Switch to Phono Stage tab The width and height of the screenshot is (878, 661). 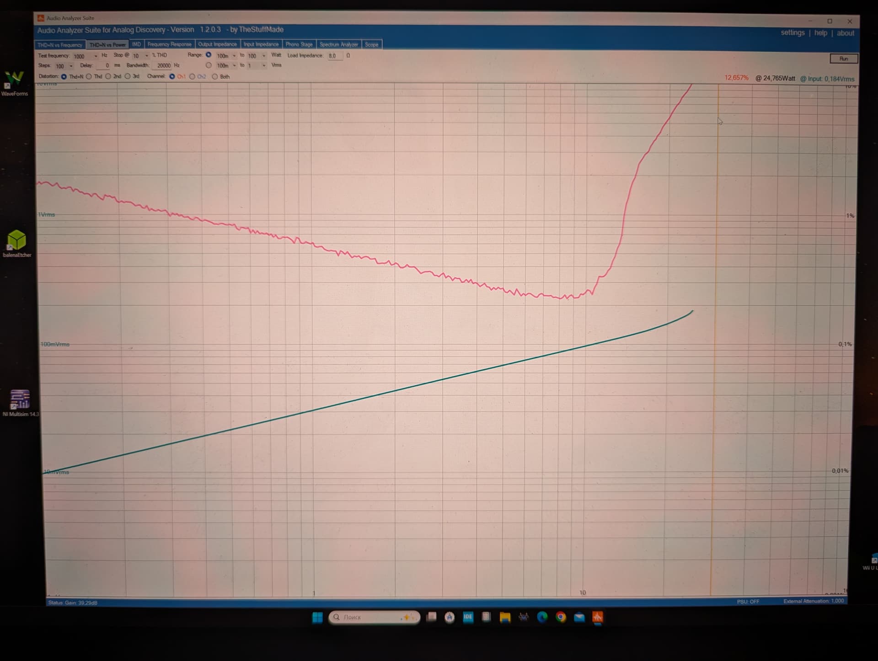299,44
